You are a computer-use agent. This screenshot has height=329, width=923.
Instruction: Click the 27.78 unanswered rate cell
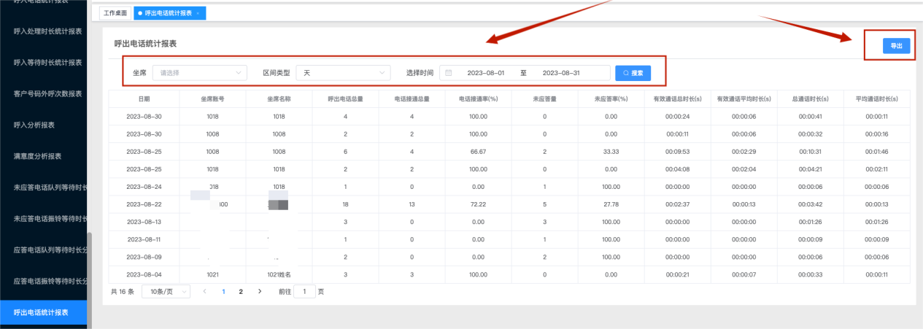[611, 204]
